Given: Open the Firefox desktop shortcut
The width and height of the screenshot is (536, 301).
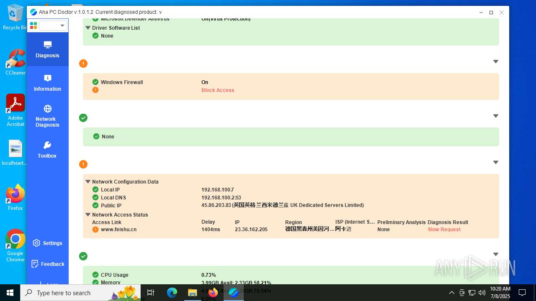Looking at the screenshot, I should [x=15, y=197].
